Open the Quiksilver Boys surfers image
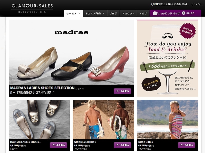The width and height of the screenshot is (205, 153). [x=103, y=119]
